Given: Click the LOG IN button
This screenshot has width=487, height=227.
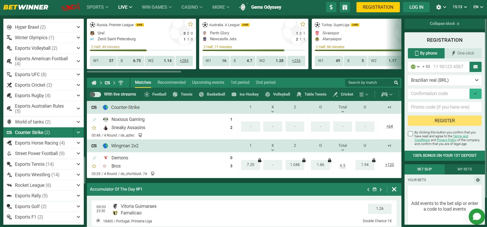Looking at the screenshot, I should click(416, 7).
